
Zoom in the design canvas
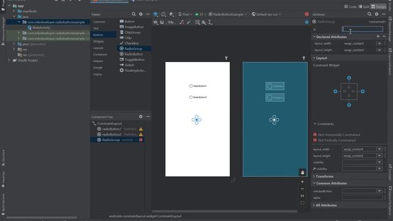point(302,182)
